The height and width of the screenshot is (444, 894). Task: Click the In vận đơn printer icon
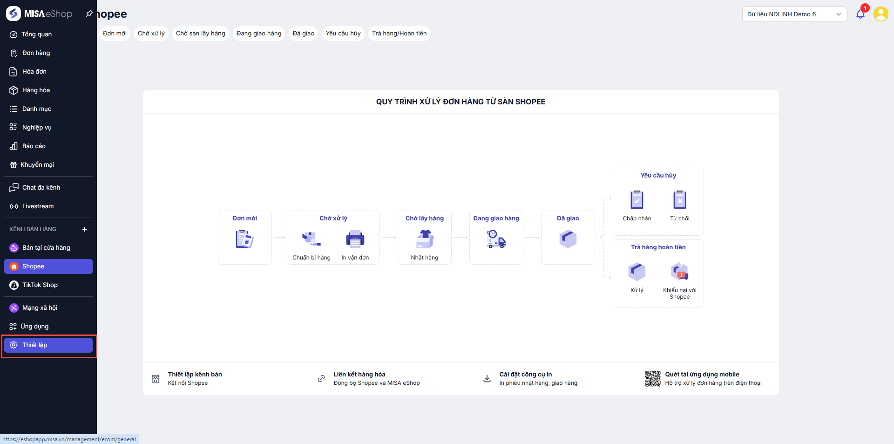tap(355, 239)
